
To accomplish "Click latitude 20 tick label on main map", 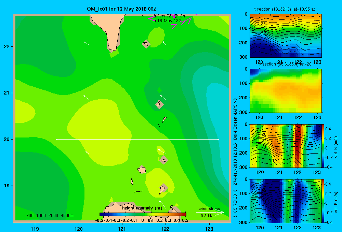I will tap(7, 139).
